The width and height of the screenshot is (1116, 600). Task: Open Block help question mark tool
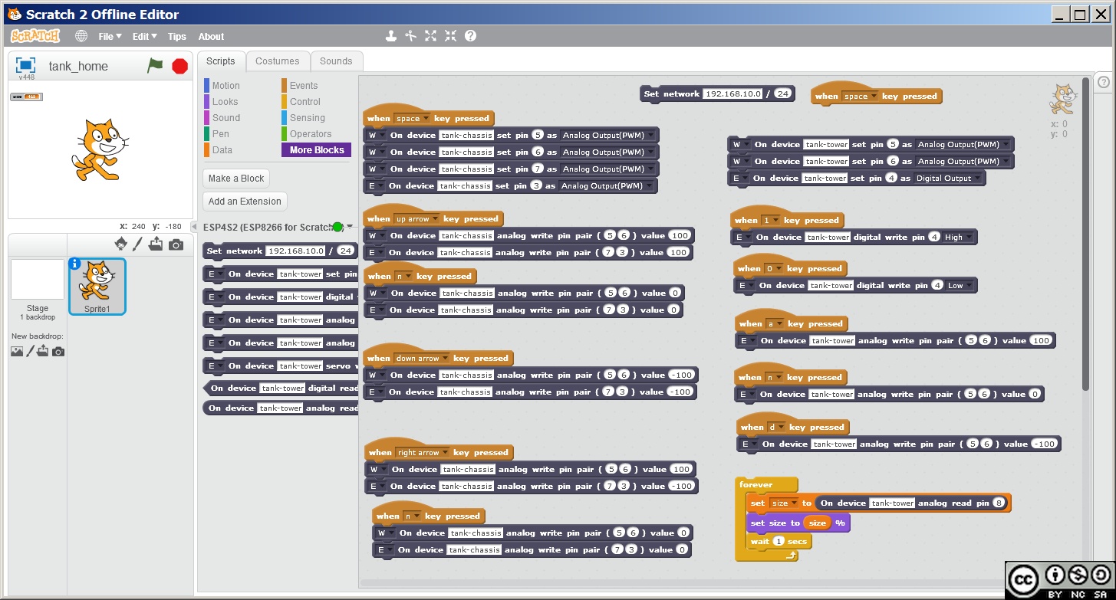tap(470, 35)
